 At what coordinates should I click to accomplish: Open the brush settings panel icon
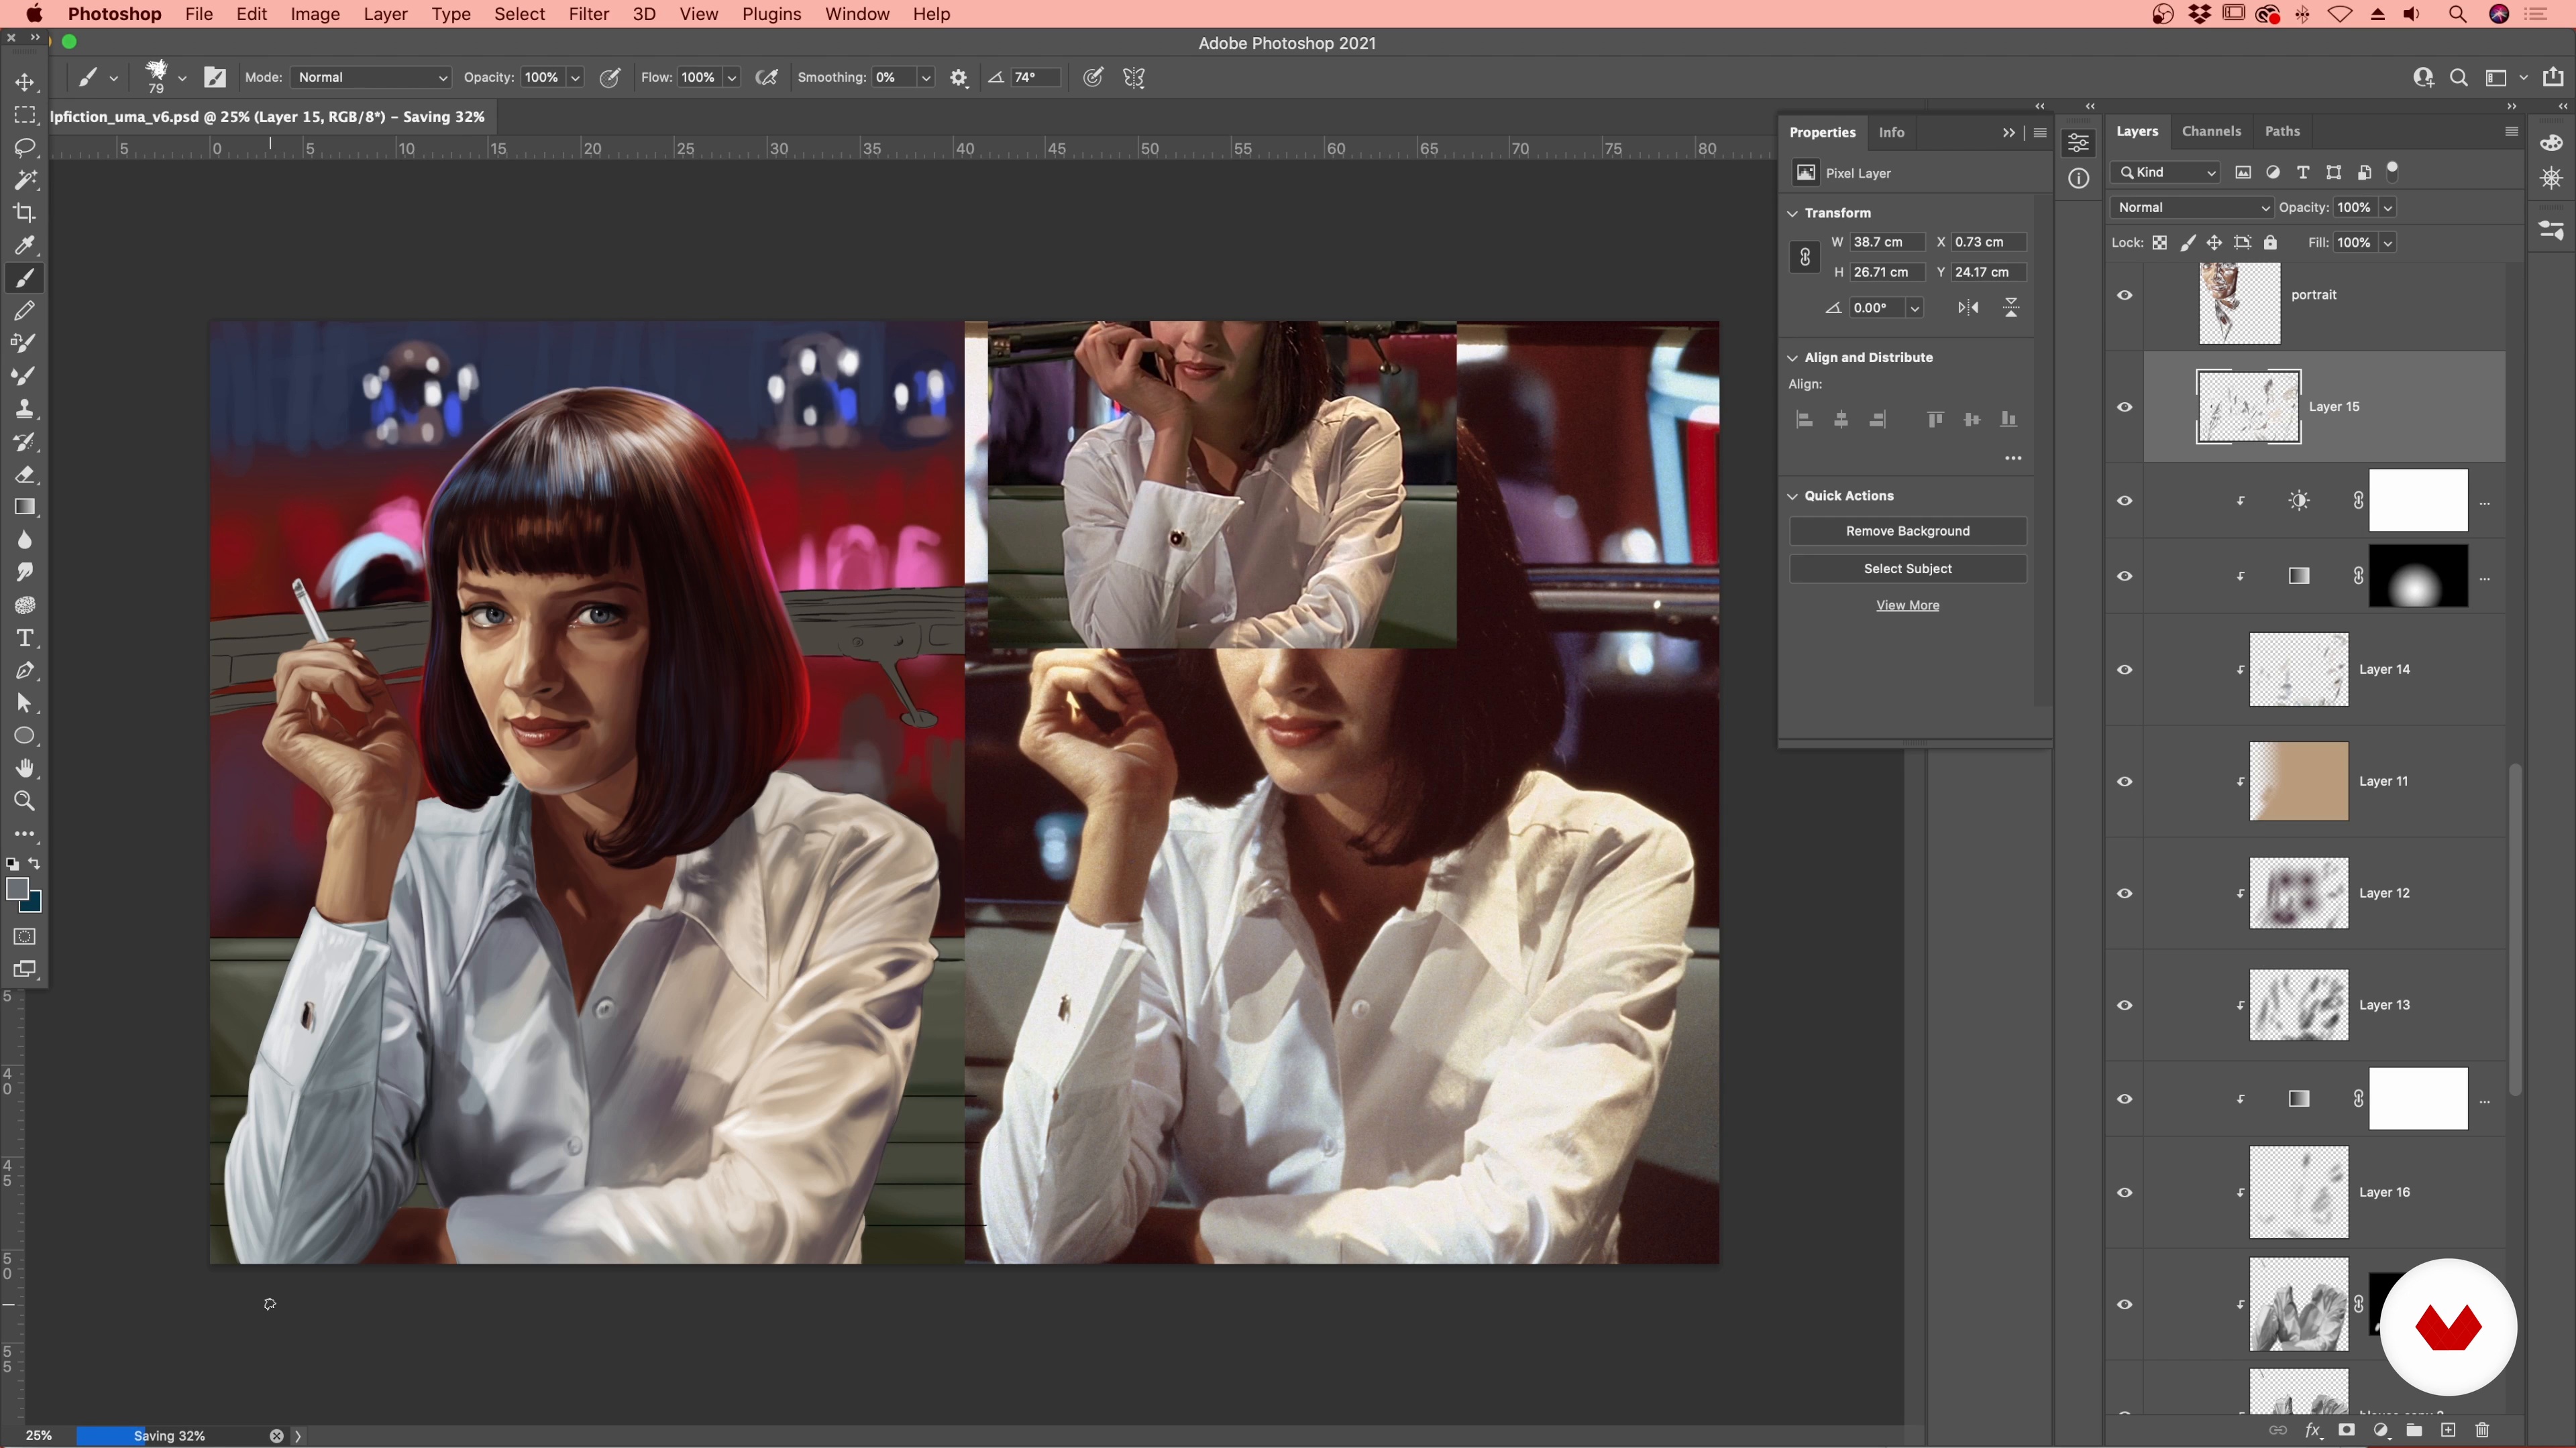[215, 78]
